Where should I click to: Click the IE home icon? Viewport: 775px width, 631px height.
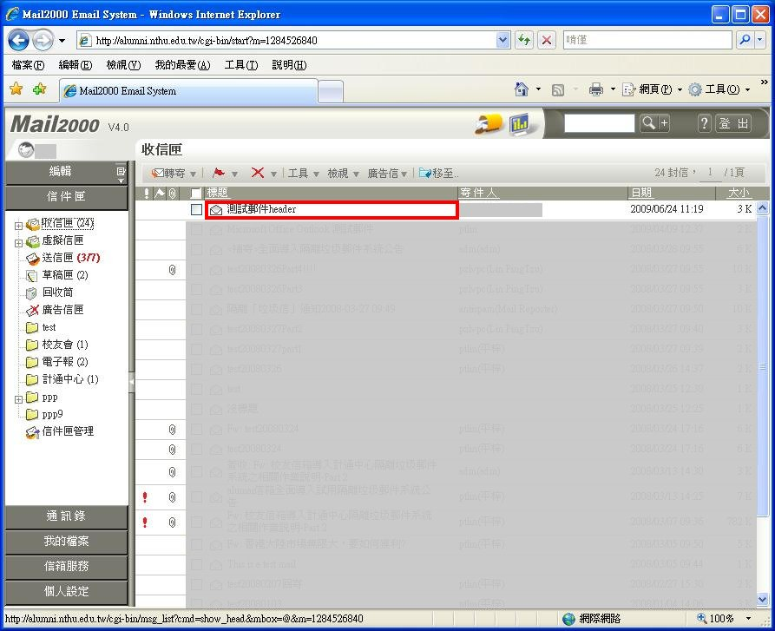522,89
